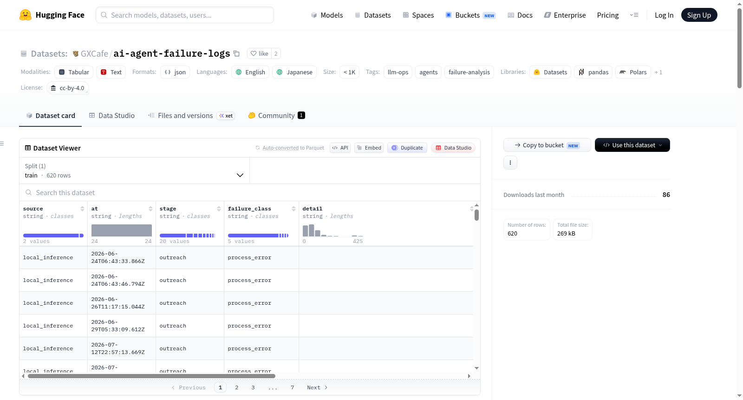Viewport: 743px width, 400px height.
Task: Go to page 7 of the table
Action: [293, 387]
